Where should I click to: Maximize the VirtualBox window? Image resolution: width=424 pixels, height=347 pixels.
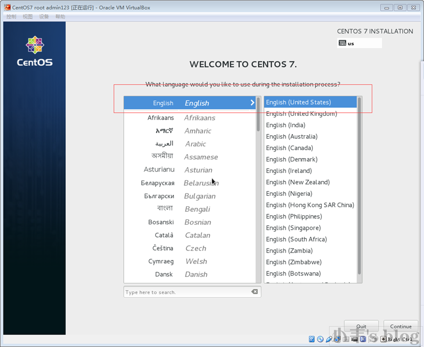(400, 7)
